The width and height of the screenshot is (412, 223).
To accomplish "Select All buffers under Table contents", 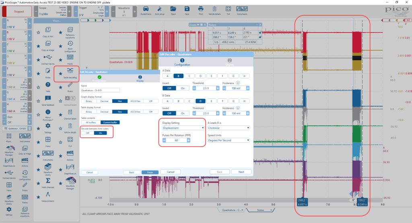I will 91,122.
